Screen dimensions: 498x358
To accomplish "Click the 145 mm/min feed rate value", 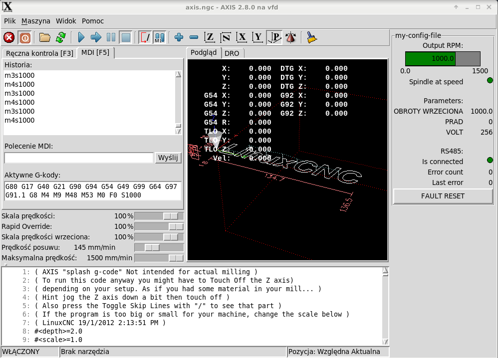I will tap(95, 247).
